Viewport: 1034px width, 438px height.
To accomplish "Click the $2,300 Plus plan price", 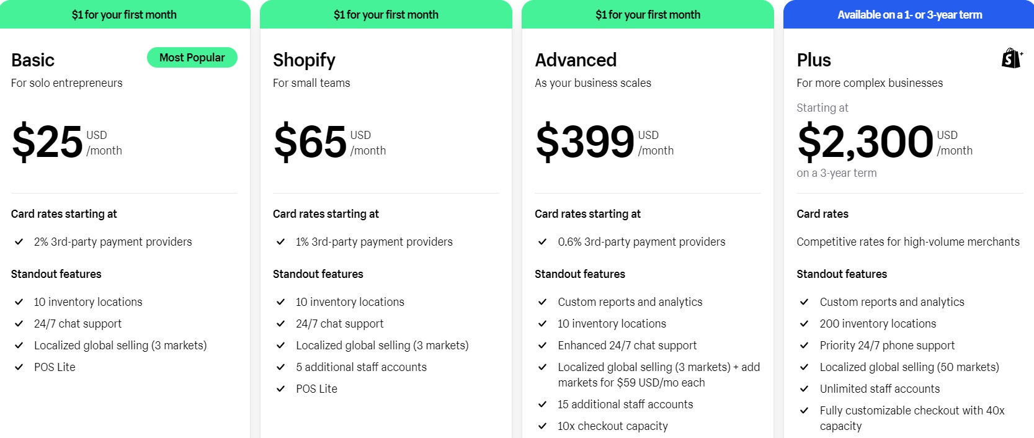I will coord(865,141).
